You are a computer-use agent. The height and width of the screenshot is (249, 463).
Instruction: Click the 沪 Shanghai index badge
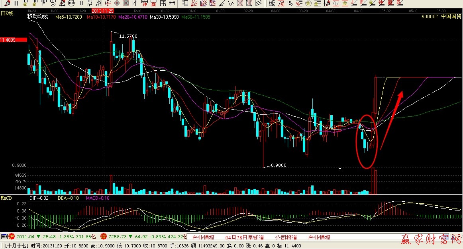coord(11,237)
